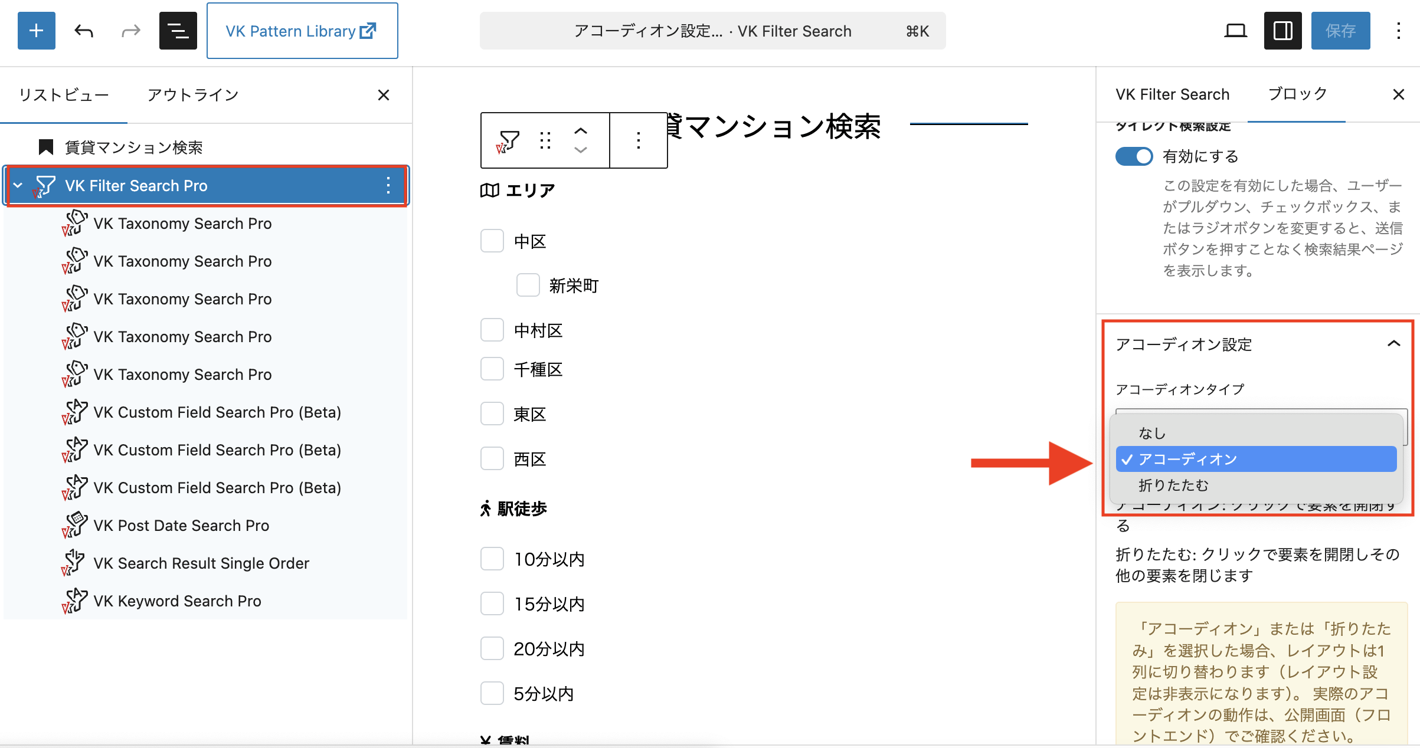Undo the last change
The width and height of the screenshot is (1420, 748).
(x=84, y=31)
